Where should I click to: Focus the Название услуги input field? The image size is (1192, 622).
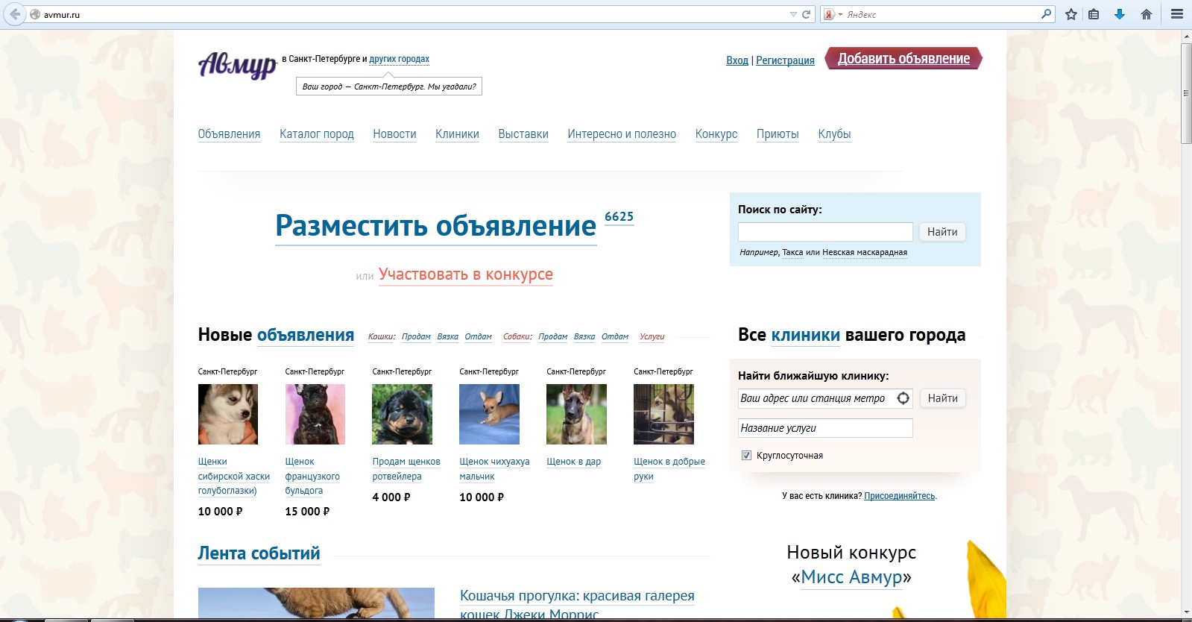(825, 428)
